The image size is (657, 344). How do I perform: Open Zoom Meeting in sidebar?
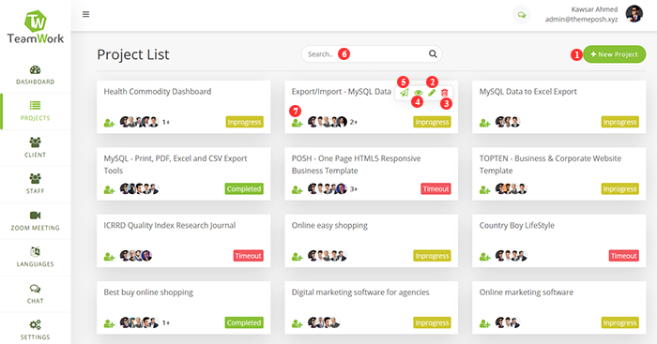click(x=36, y=221)
